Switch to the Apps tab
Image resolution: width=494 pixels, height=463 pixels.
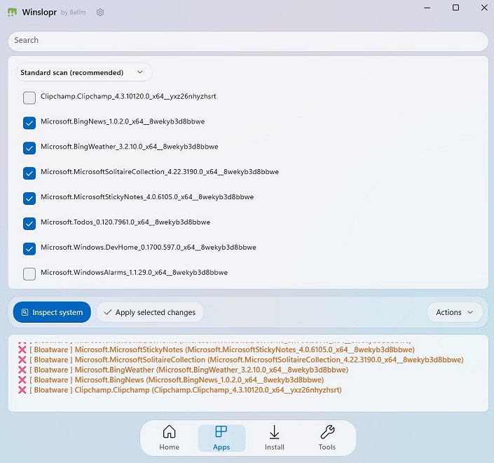pos(221,438)
